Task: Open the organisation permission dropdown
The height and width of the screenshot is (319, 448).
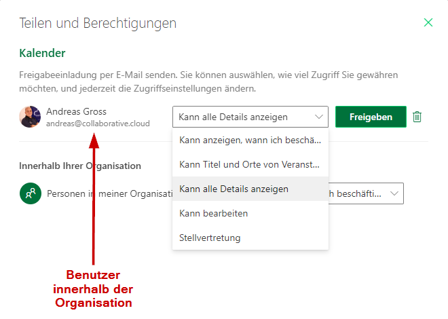Action: coord(366,193)
